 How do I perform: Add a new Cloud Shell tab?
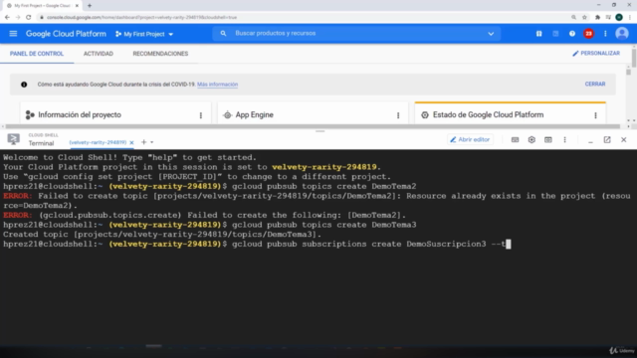point(143,142)
